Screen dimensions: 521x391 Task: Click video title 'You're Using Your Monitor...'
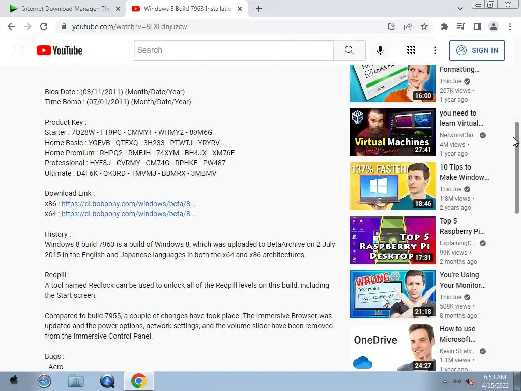pos(462,280)
